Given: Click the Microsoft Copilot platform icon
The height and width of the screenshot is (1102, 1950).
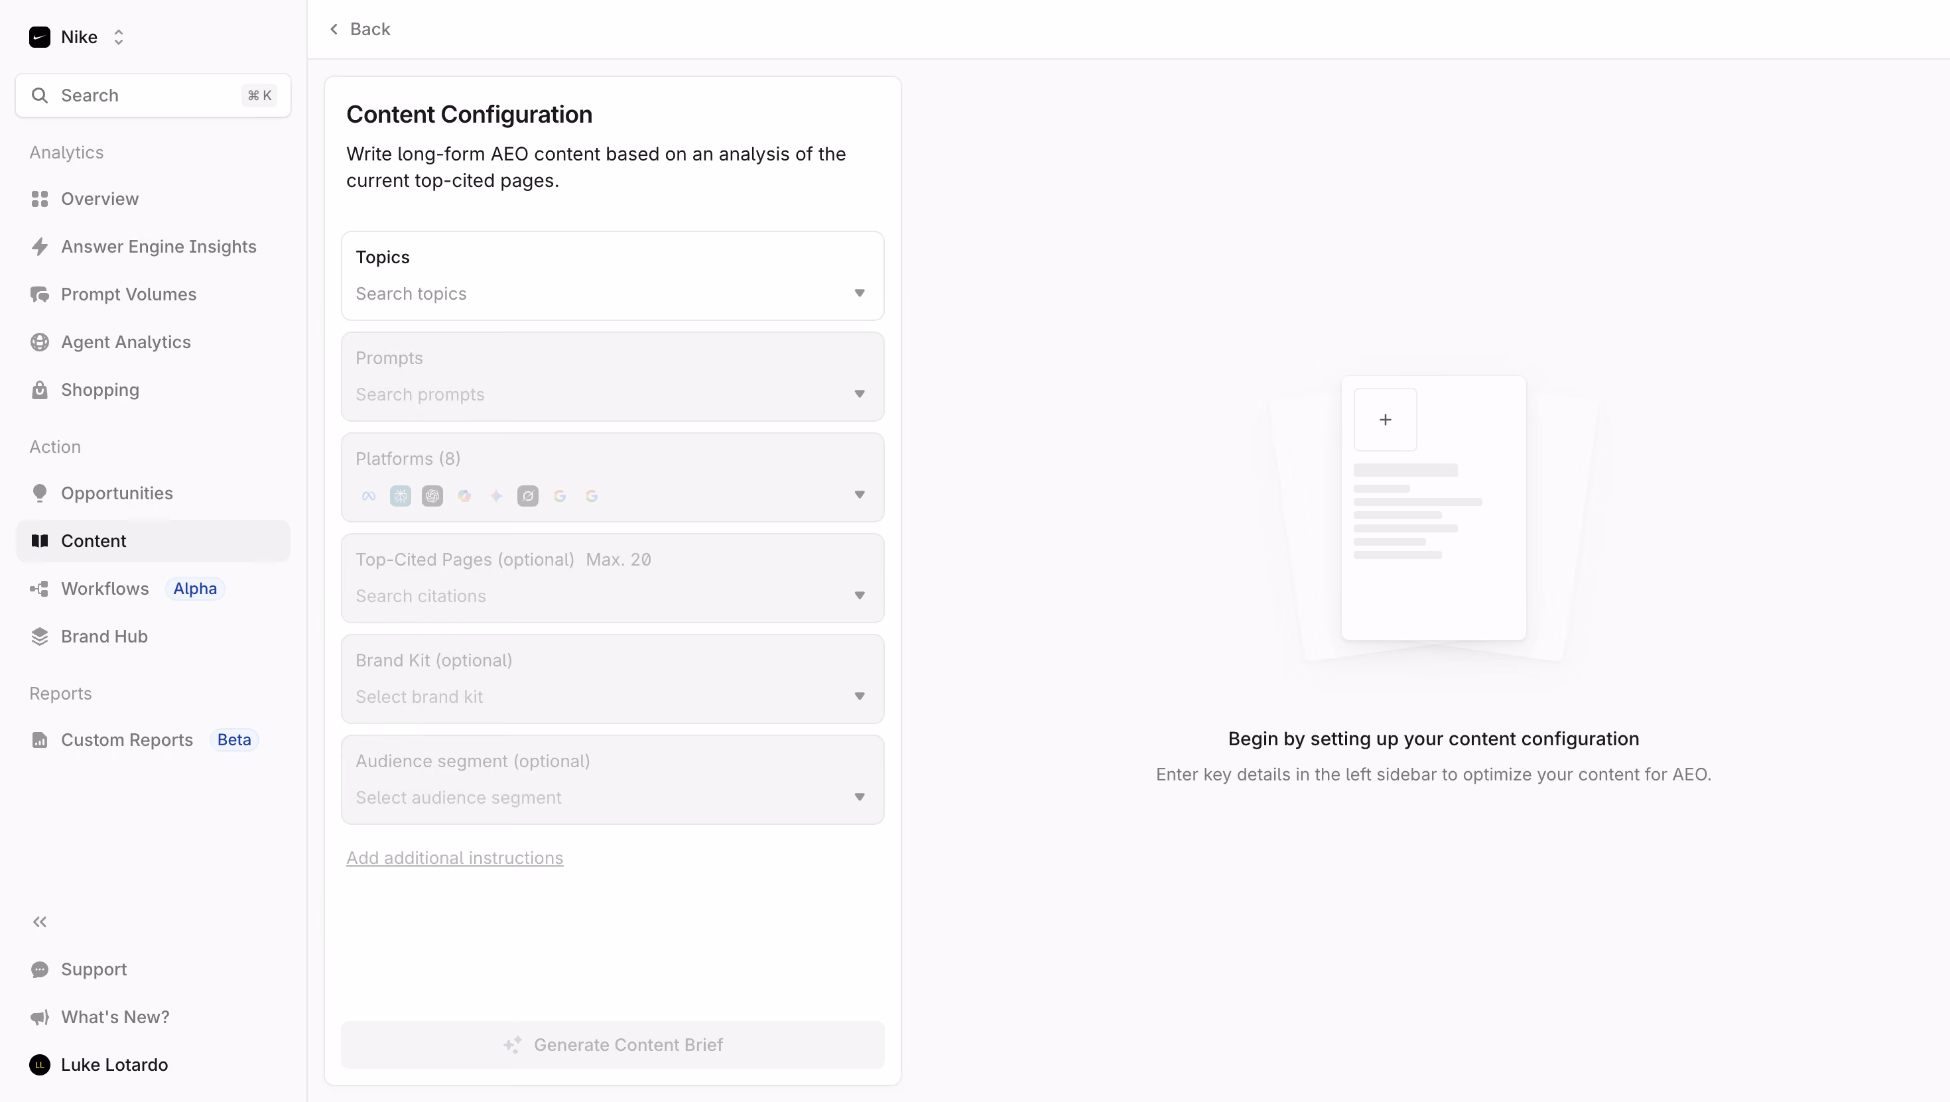Looking at the screenshot, I should click(x=464, y=497).
